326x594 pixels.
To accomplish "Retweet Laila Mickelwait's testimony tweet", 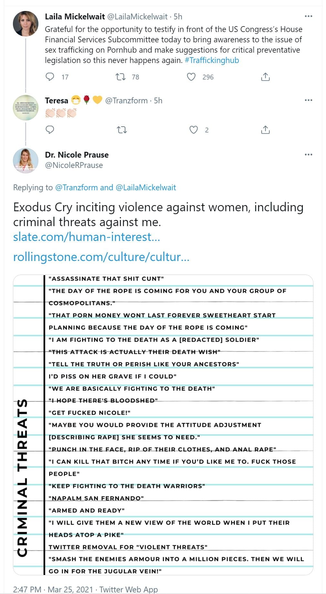I will click(121, 77).
